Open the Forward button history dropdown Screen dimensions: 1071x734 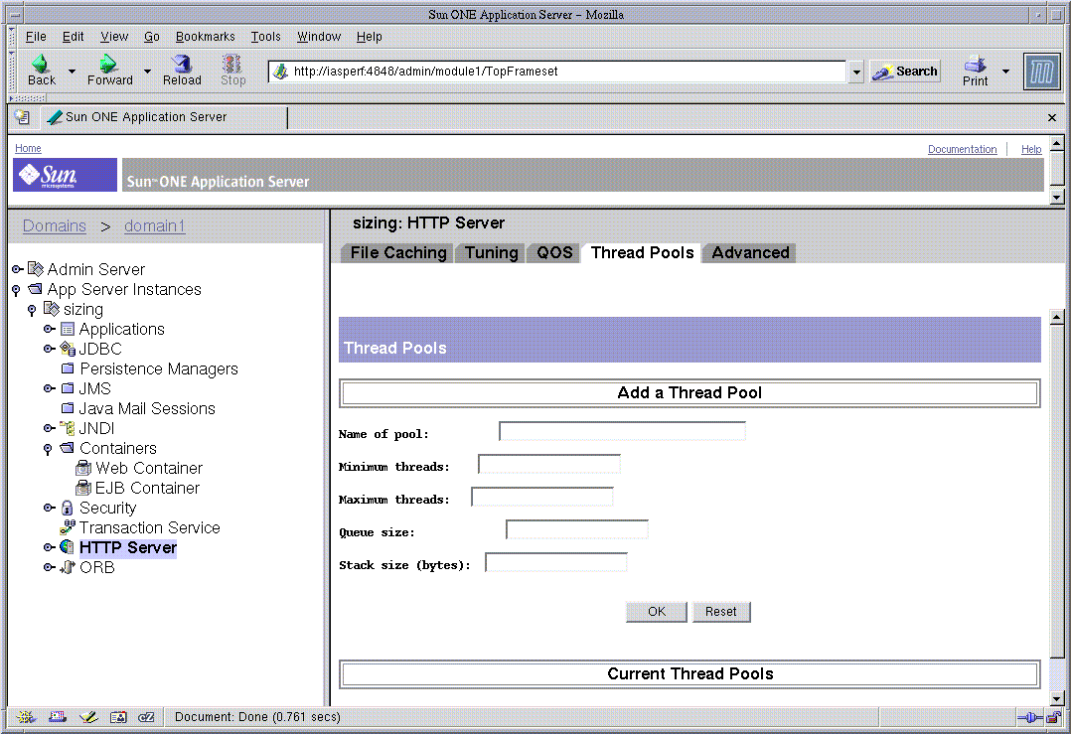pos(147,71)
